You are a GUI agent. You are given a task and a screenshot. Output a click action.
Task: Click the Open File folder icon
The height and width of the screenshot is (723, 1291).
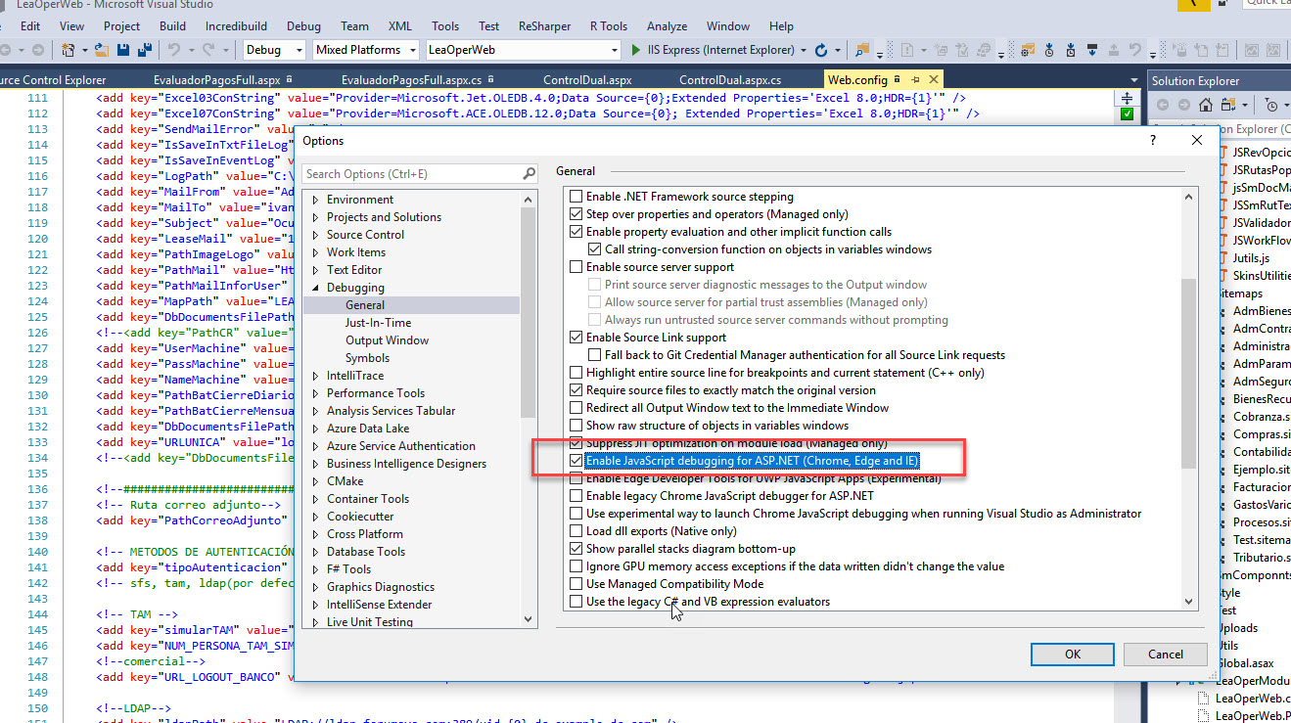(x=103, y=49)
